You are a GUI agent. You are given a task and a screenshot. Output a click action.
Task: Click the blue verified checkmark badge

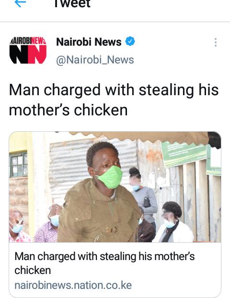click(130, 41)
